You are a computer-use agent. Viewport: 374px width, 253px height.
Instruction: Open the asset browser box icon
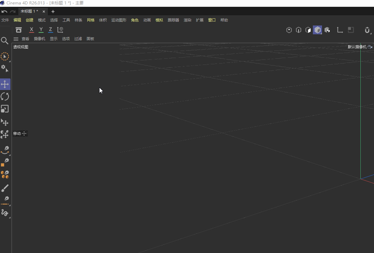click(x=19, y=30)
